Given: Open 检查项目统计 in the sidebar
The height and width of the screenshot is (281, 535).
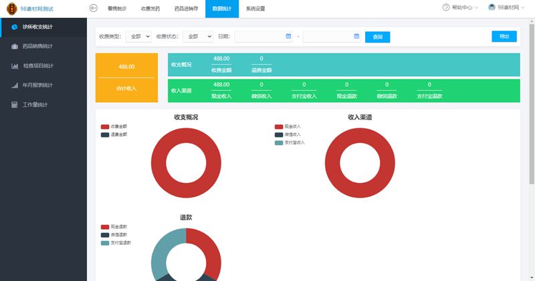Looking at the screenshot, I should pos(37,66).
